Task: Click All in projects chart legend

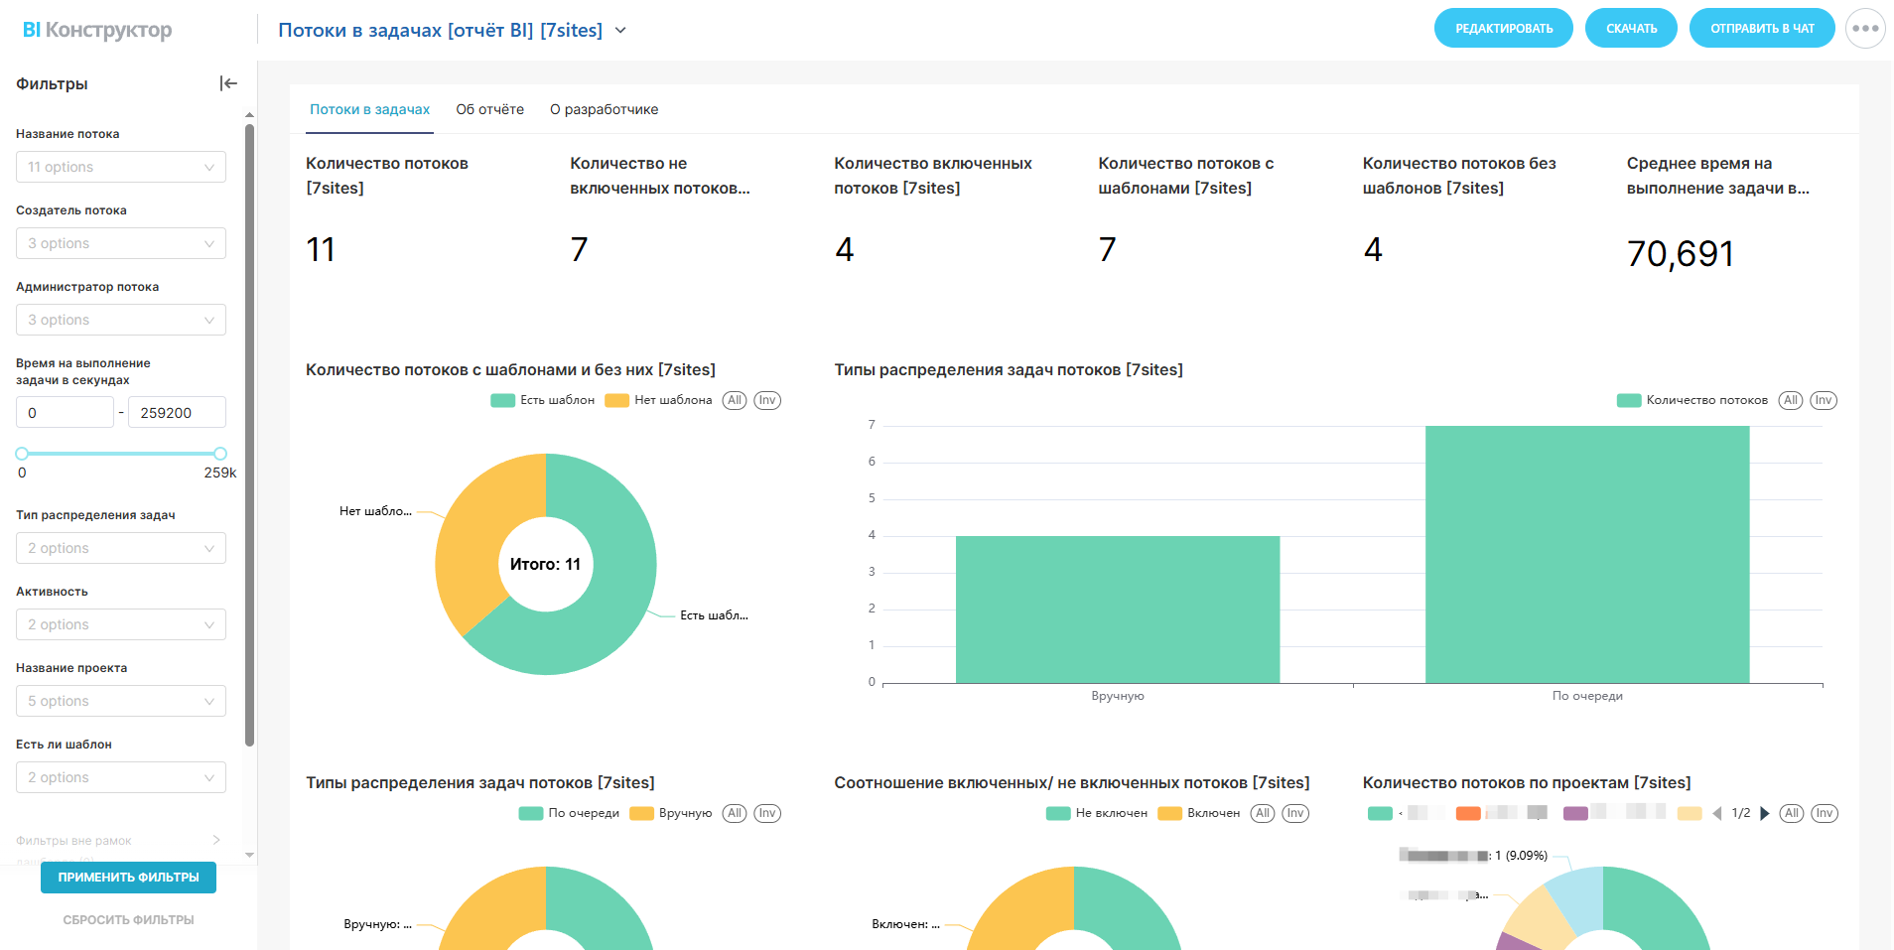Action: tap(1791, 813)
